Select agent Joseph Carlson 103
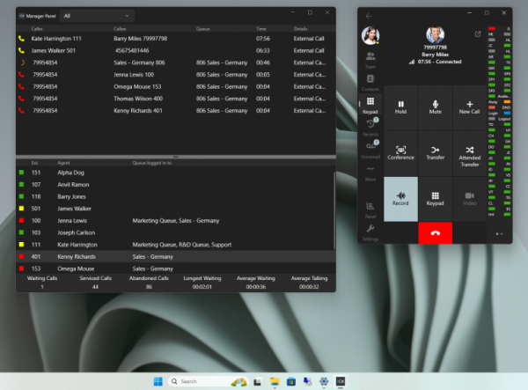Image resolution: width=528 pixels, height=390 pixels. pyautogui.click(x=175, y=232)
